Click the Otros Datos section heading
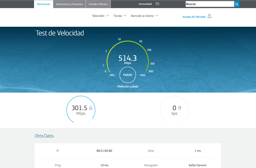The width and height of the screenshot is (256, 168). (x=44, y=136)
